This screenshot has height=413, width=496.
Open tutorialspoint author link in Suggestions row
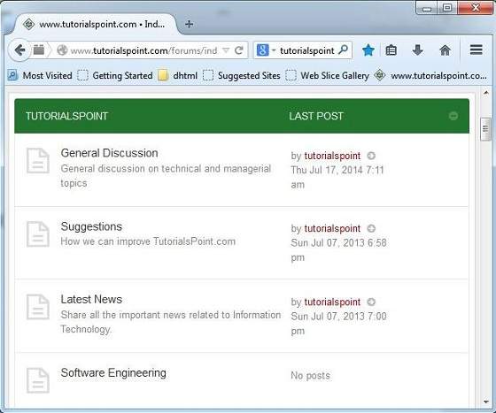pyautogui.click(x=332, y=228)
